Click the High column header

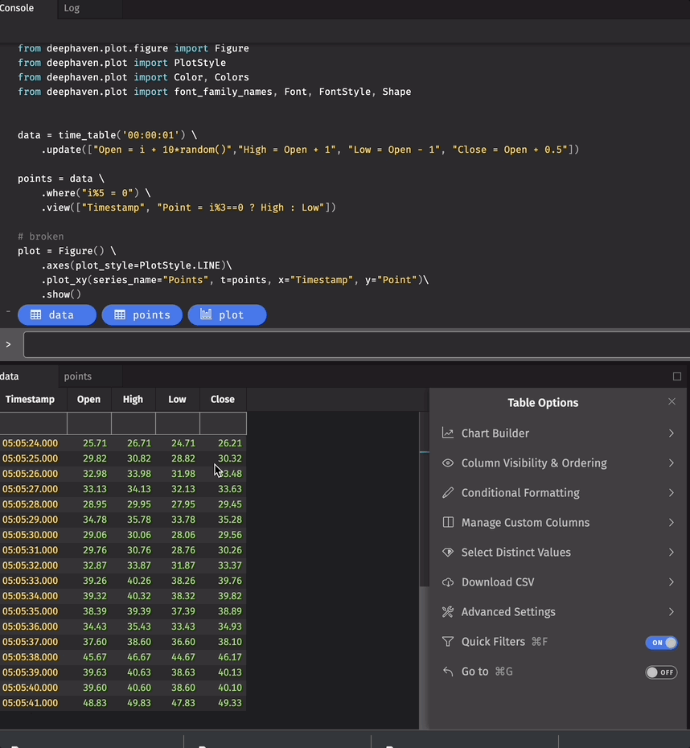point(133,399)
